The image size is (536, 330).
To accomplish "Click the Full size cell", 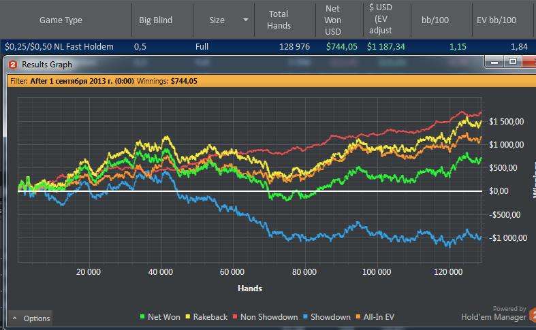I will (x=202, y=47).
